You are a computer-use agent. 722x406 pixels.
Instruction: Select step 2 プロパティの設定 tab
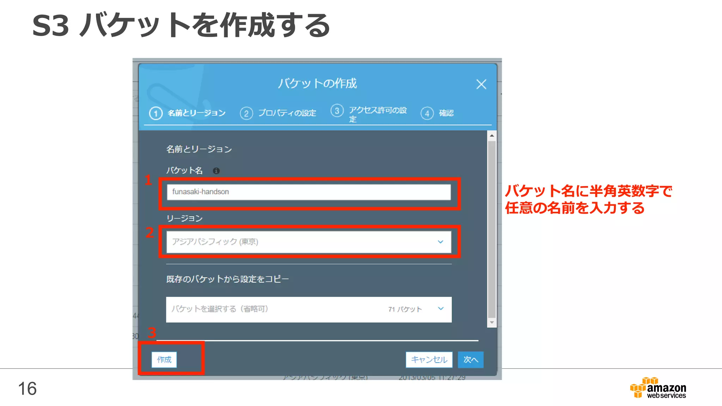tap(278, 113)
